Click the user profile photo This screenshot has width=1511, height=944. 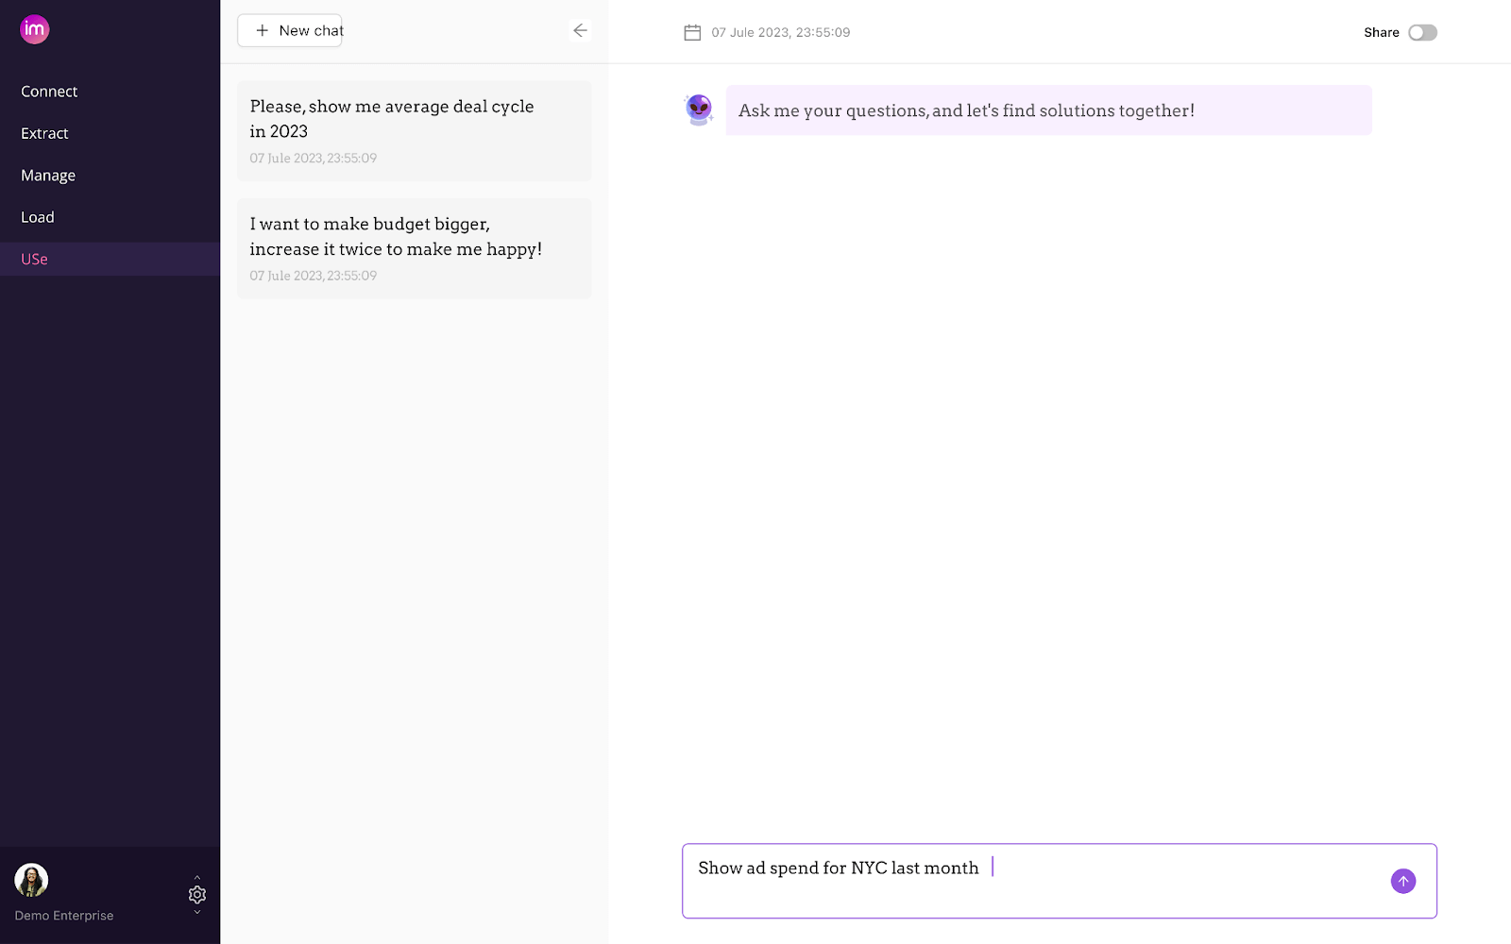click(31, 880)
